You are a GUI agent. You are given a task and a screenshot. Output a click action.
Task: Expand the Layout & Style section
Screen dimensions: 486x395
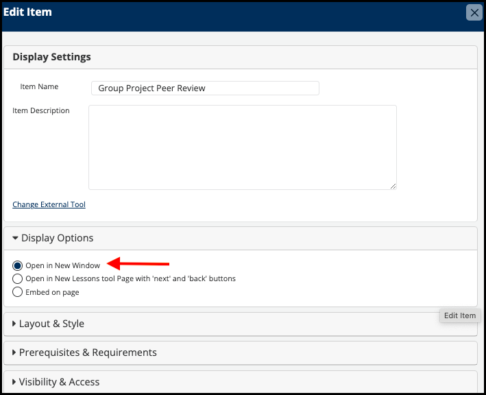(x=49, y=324)
